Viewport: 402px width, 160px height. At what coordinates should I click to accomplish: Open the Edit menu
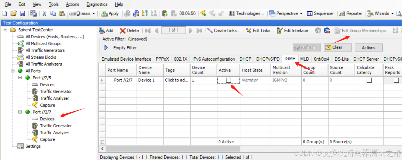pos(22,4)
